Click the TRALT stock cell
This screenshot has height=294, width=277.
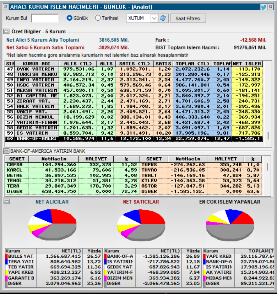(x=154, y=175)
